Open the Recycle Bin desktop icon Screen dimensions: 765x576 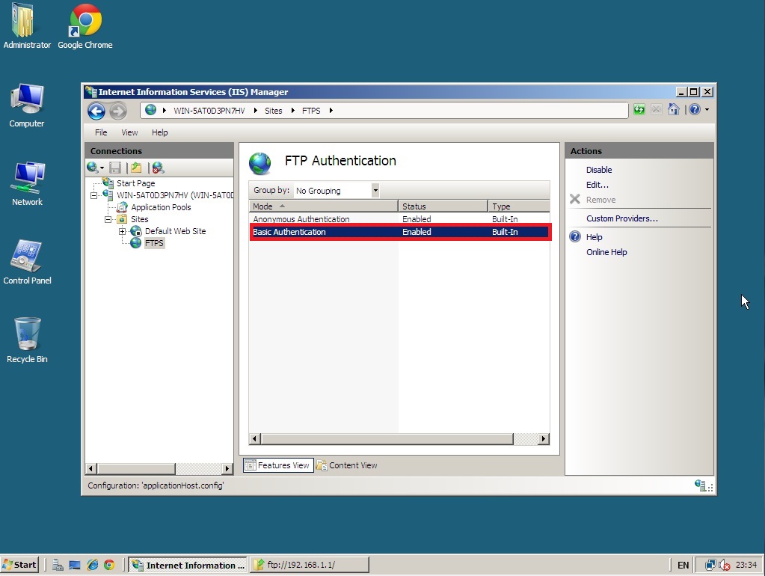pyautogui.click(x=27, y=340)
